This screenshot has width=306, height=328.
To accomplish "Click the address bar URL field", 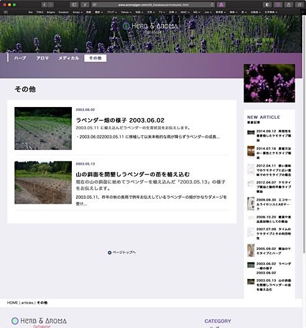I will (154, 4).
